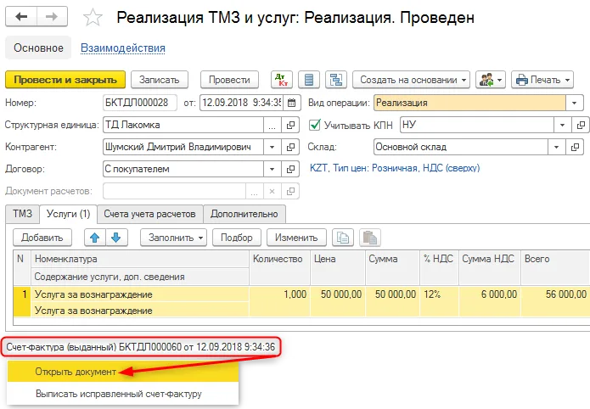Click the document date field 12.09.2018
Image resolution: width=590 pixels, height=409 pixels.
(241, 103)
